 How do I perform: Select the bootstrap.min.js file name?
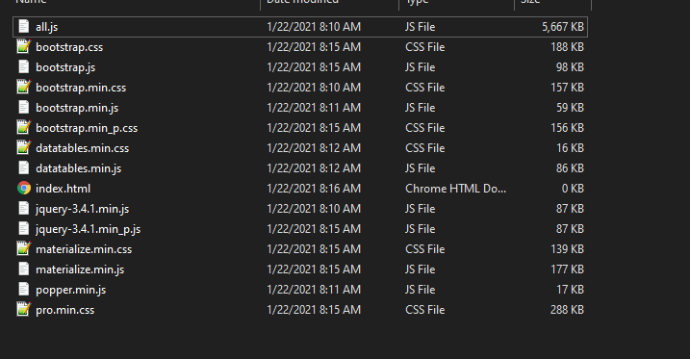tap(77, 108)
